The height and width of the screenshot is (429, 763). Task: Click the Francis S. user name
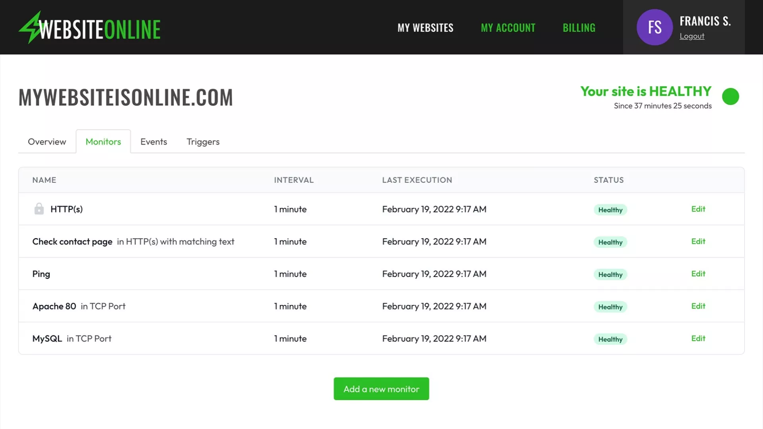(x=705, y=21)
